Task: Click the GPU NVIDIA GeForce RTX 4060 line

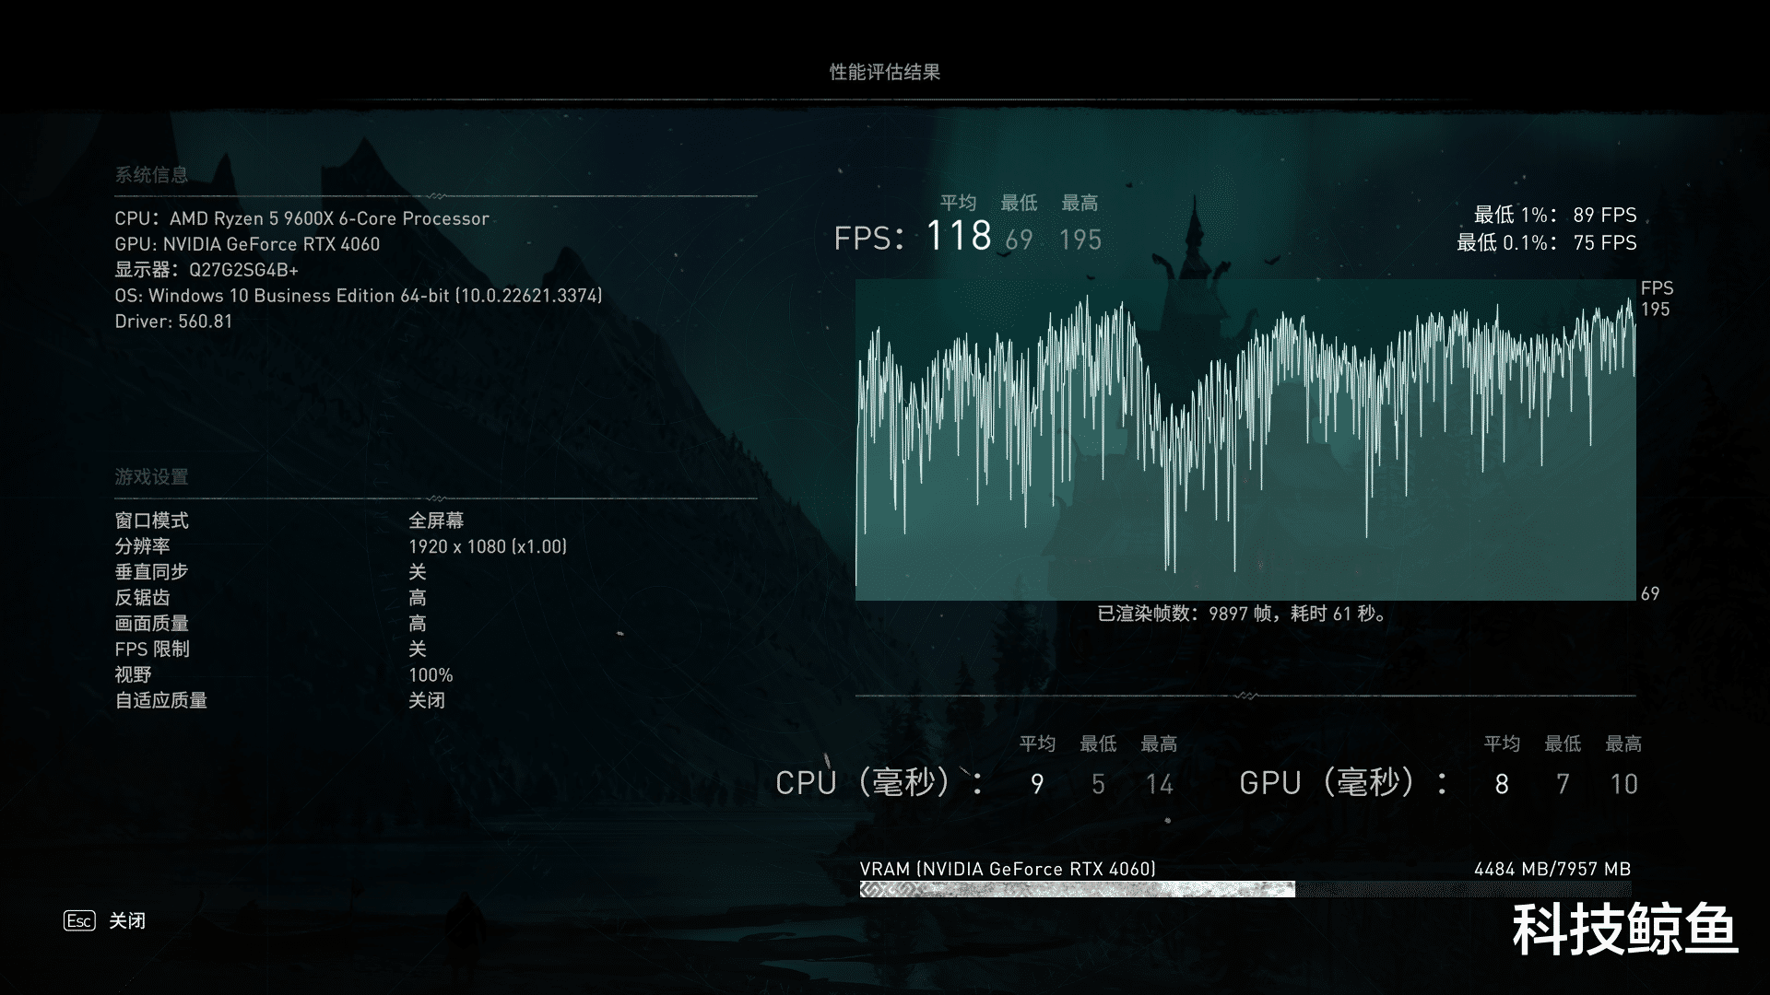Action: point(247,244)
